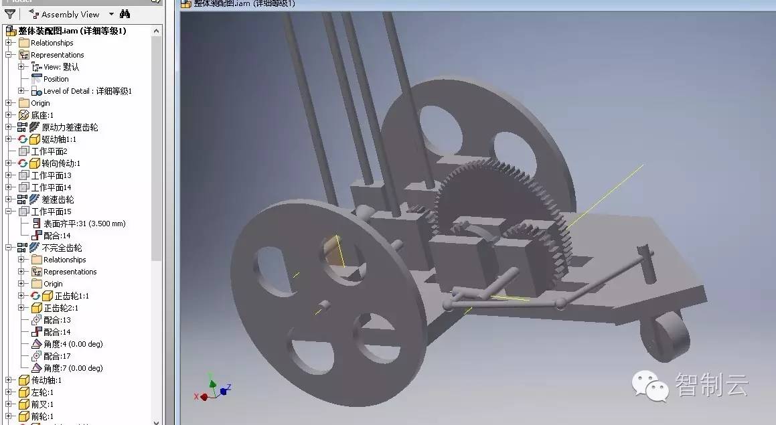Click the 工作平面2 work plane icon
Viewport: 776px width, 425px height.
pos(23,151)
